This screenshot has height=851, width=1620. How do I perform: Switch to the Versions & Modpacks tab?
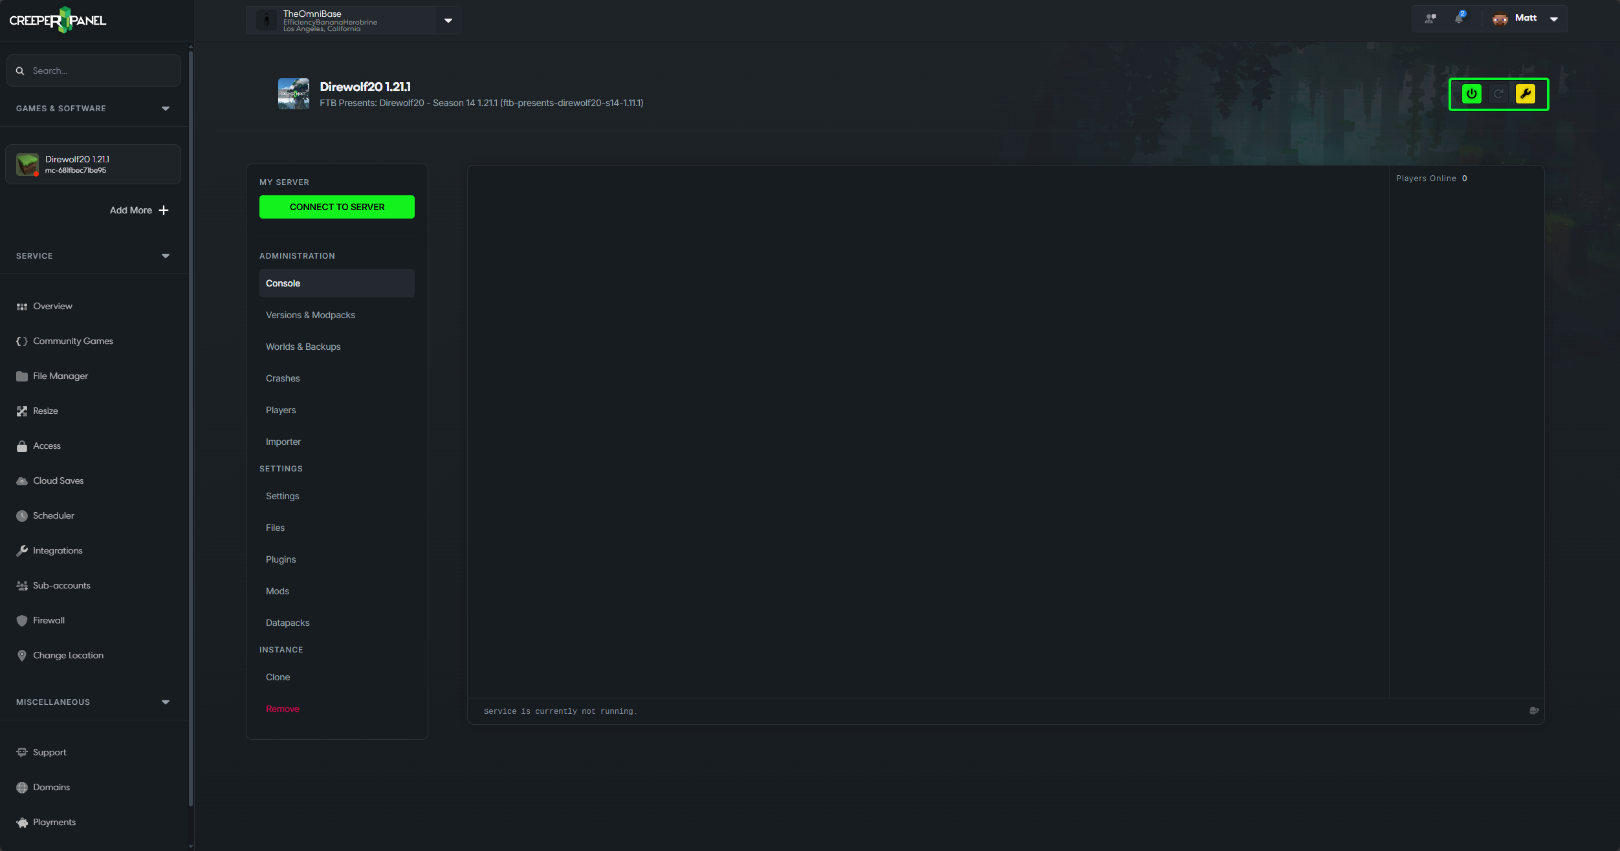[310, 315]
